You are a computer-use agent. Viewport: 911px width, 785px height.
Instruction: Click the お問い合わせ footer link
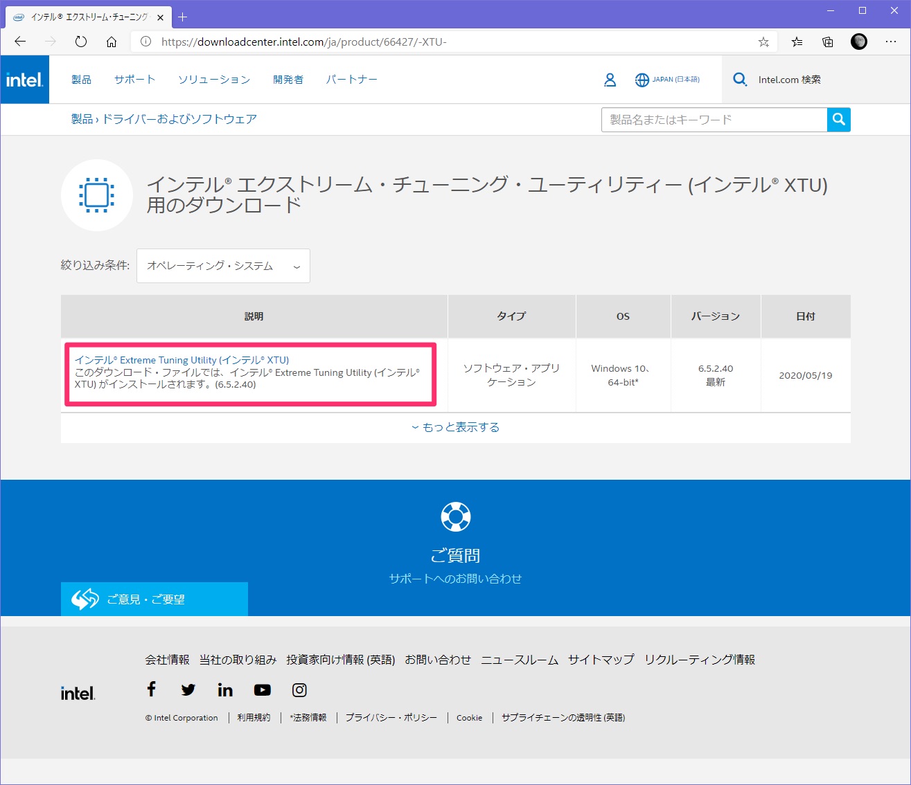[x=438, y=660]
